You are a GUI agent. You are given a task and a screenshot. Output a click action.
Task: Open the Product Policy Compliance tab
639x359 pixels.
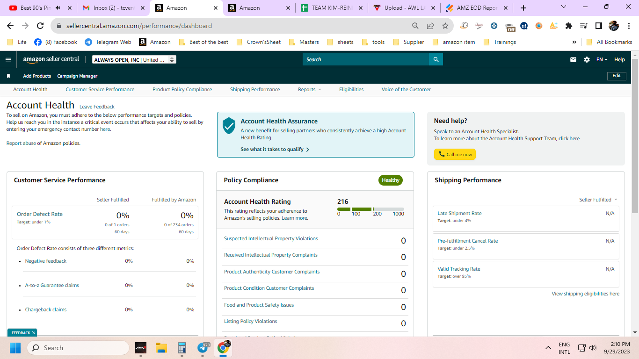(182, 89)
